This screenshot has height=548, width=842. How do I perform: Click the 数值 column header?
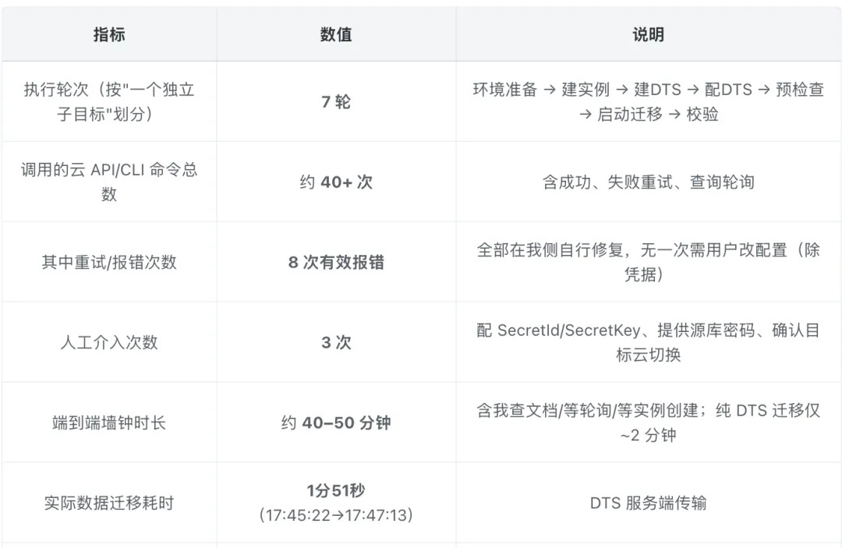coord(336,34)
